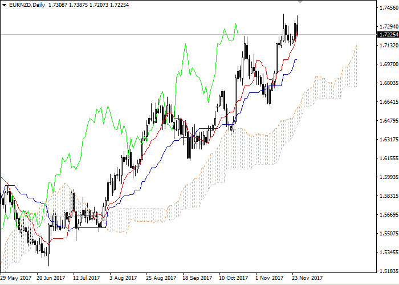This screenshot has height=285, width=399.
Task: Click the 25 Aug 2017 date label
Action: 161,278
